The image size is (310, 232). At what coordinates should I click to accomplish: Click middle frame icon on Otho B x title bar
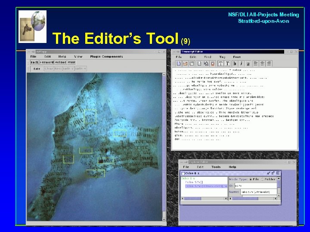tap(273, 173)
